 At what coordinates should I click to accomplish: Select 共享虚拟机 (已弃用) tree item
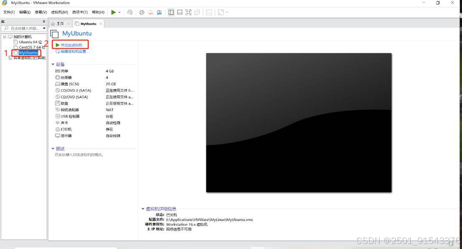pyautogui.click(x=30, y=58)
